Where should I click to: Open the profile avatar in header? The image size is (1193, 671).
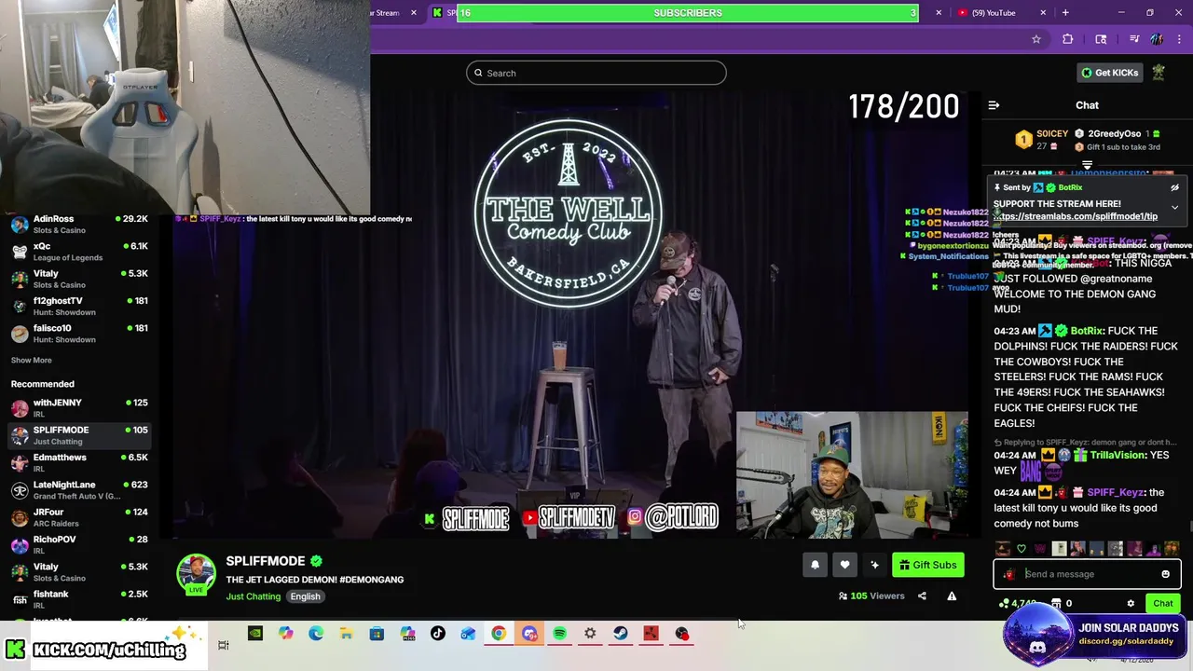point(1159,73)
